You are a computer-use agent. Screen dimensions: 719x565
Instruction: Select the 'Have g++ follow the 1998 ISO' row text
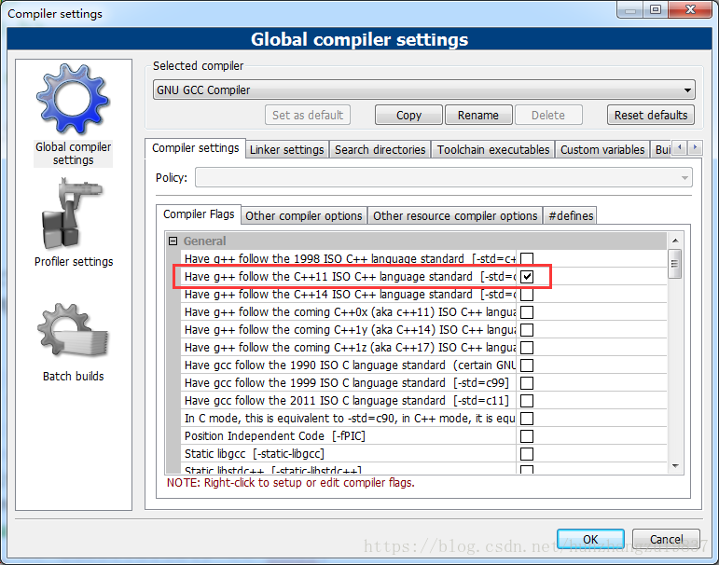350,258
